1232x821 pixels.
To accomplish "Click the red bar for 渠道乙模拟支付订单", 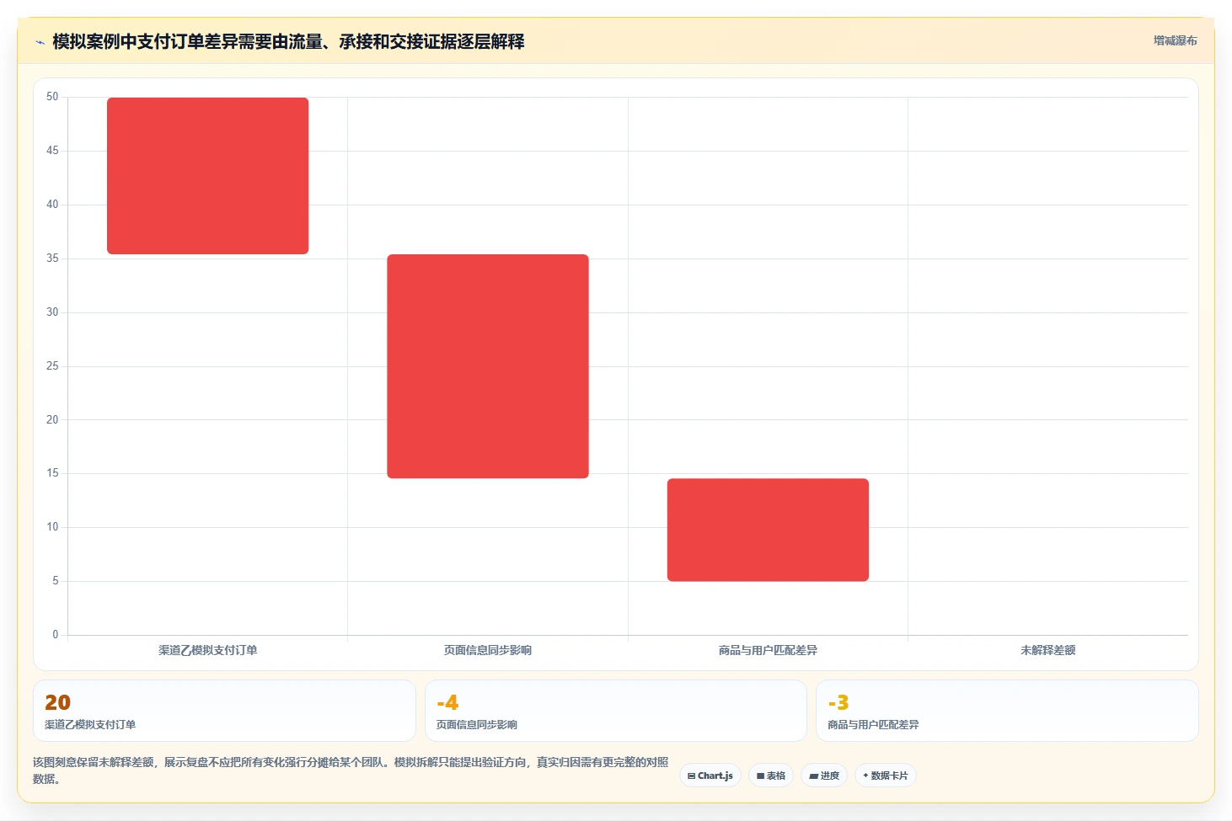I will tap(207, 175).
